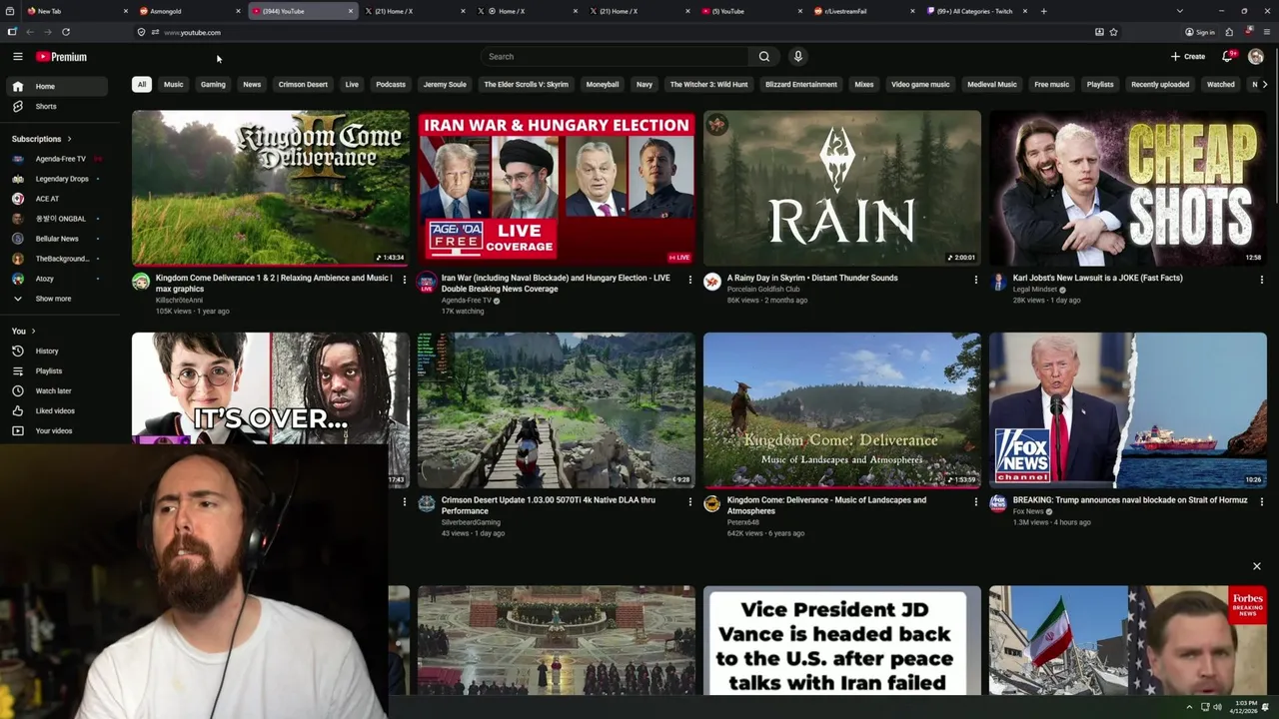1279x719 pixels.
Task: Reload the page in browser toolbar
Action: coord(66,32)
